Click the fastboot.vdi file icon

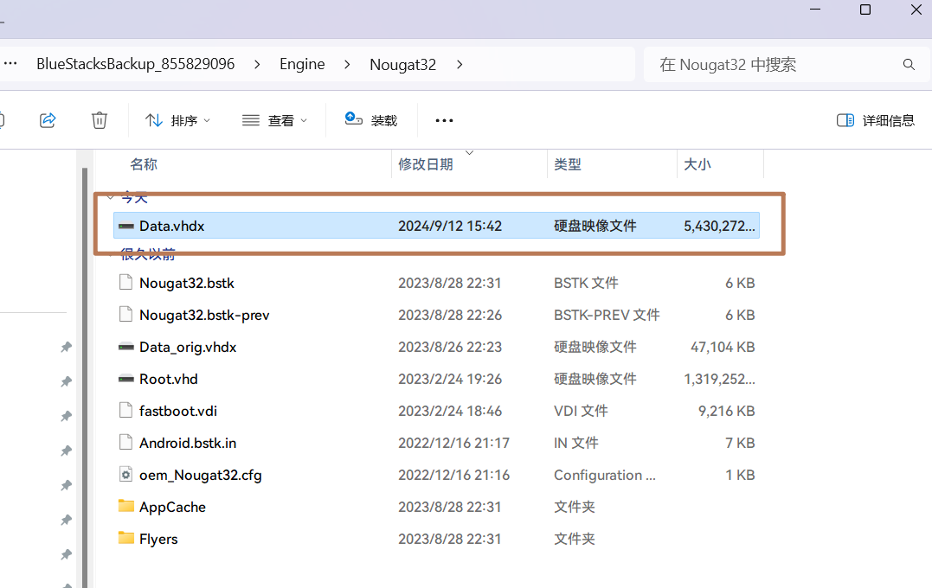(126, 411)
